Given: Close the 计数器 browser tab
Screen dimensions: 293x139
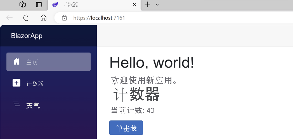Looking at the screenshot, I should [134, 5].
